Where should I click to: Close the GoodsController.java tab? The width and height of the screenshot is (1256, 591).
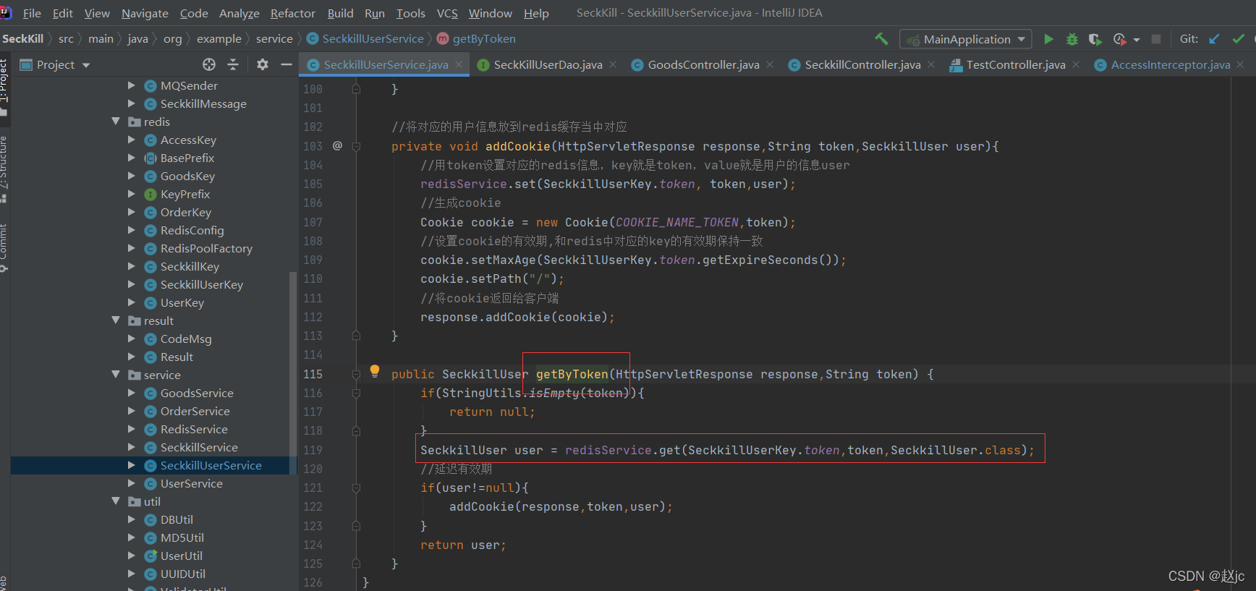770,64
